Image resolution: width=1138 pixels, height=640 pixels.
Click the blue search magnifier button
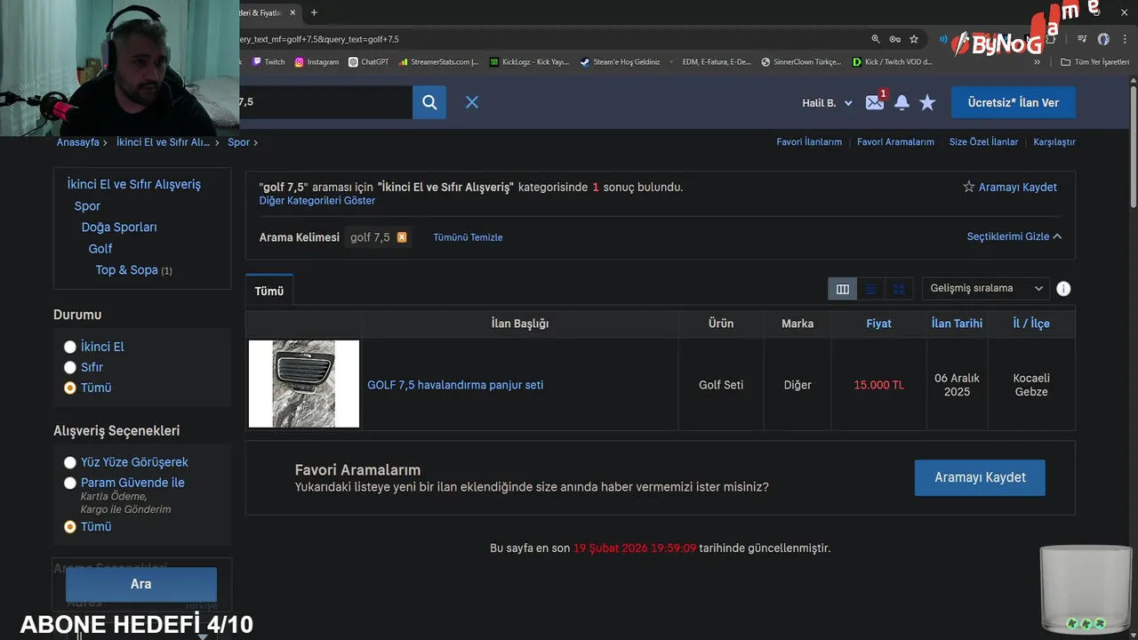tap(429, 102)
